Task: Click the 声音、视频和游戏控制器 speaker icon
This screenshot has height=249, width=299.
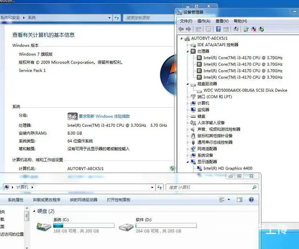Action: pos(193,129)
